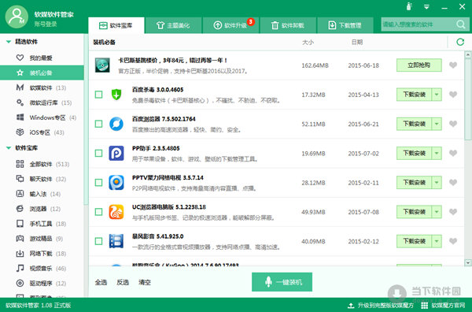
Task: Click the 清空 link
Action: click(x=145, y=283)
